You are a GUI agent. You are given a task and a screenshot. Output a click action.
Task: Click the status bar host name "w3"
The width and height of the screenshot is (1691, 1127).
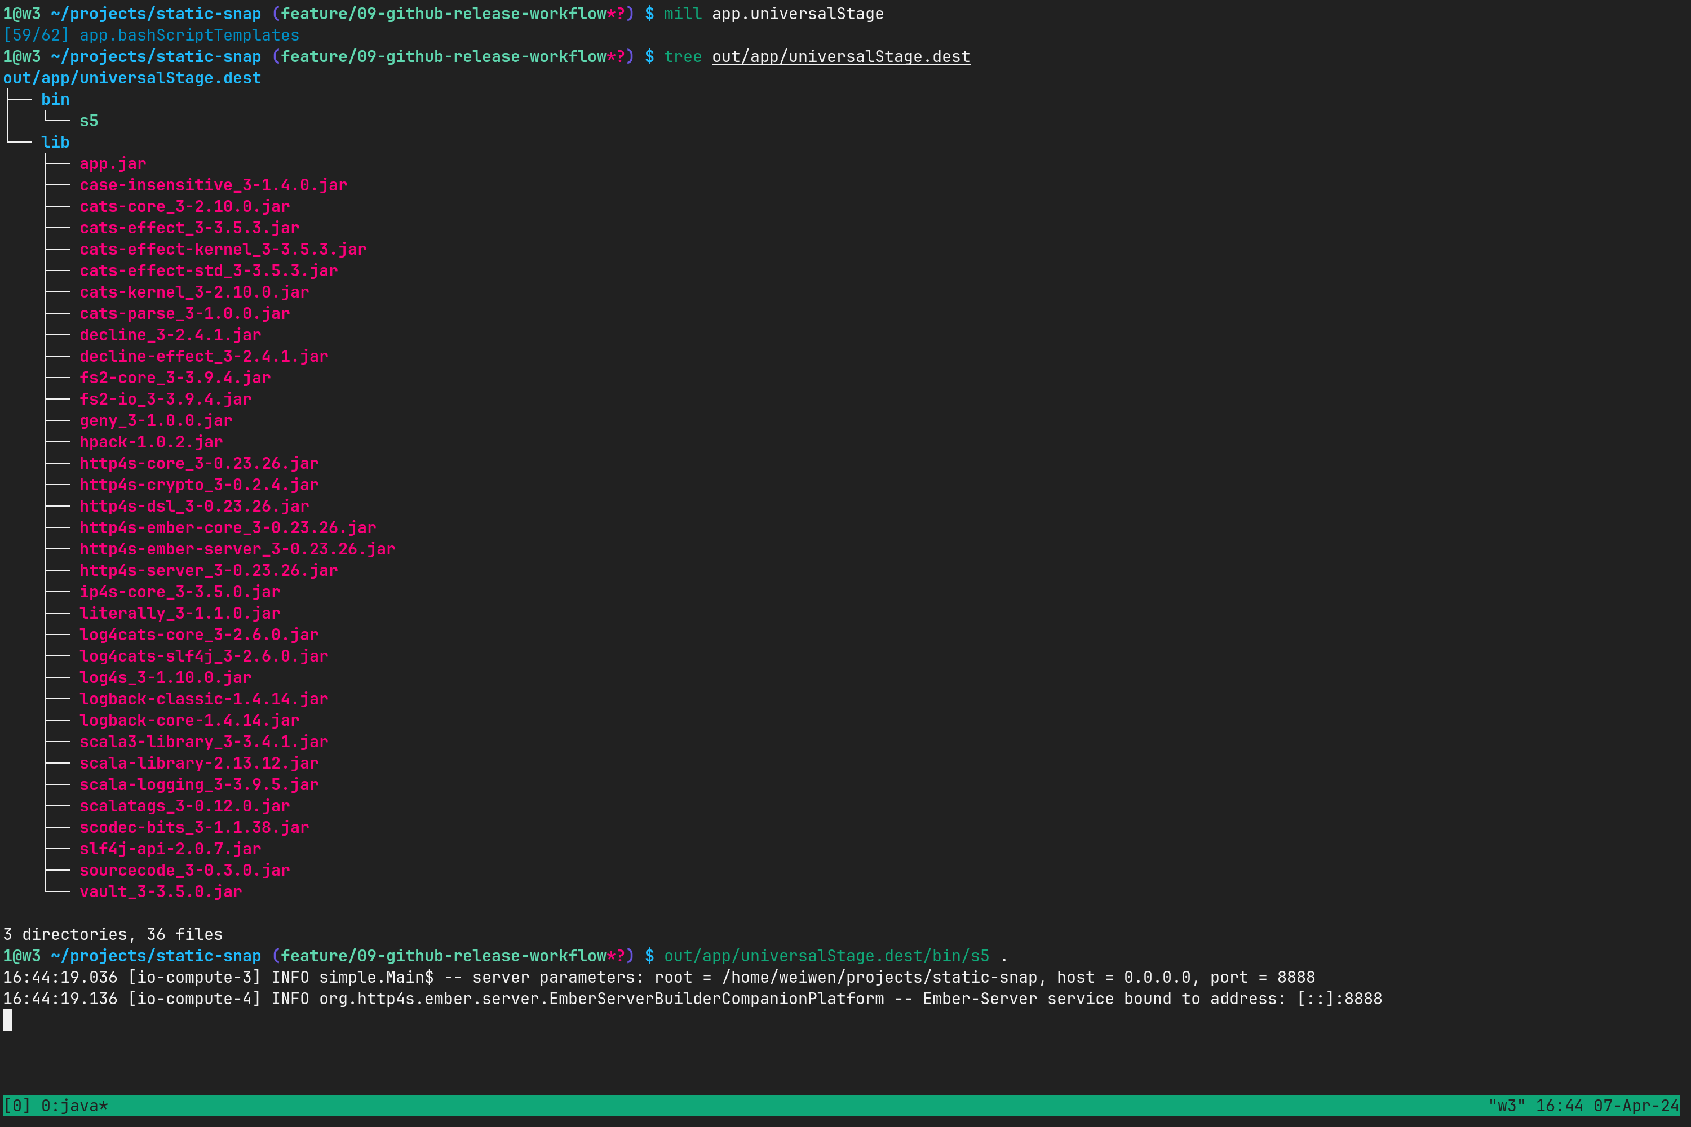tap(1507, 1106)
